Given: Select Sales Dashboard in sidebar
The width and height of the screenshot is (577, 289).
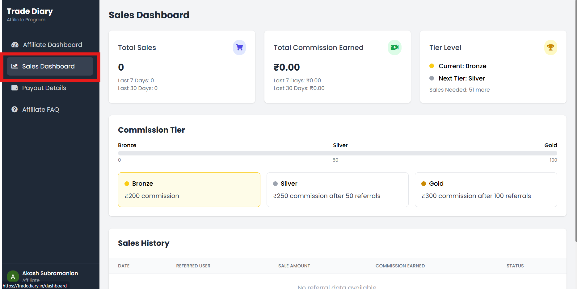Looking at the screenshot, I should pyautogui.click(x=50, y=66).
